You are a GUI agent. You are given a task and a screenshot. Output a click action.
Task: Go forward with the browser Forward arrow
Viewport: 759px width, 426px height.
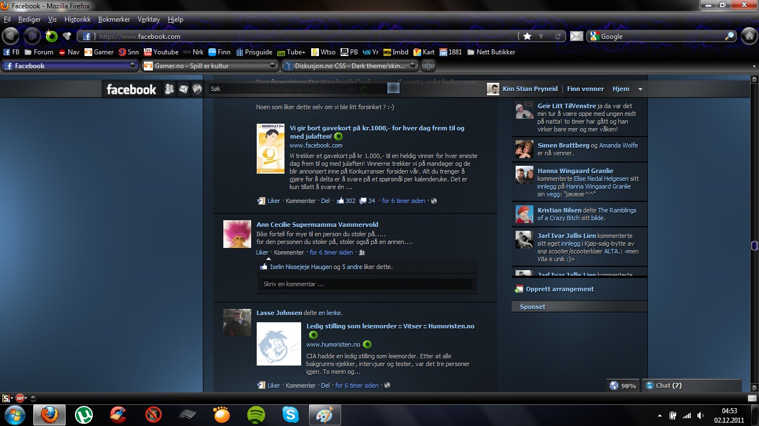click(x=32, y=36)
